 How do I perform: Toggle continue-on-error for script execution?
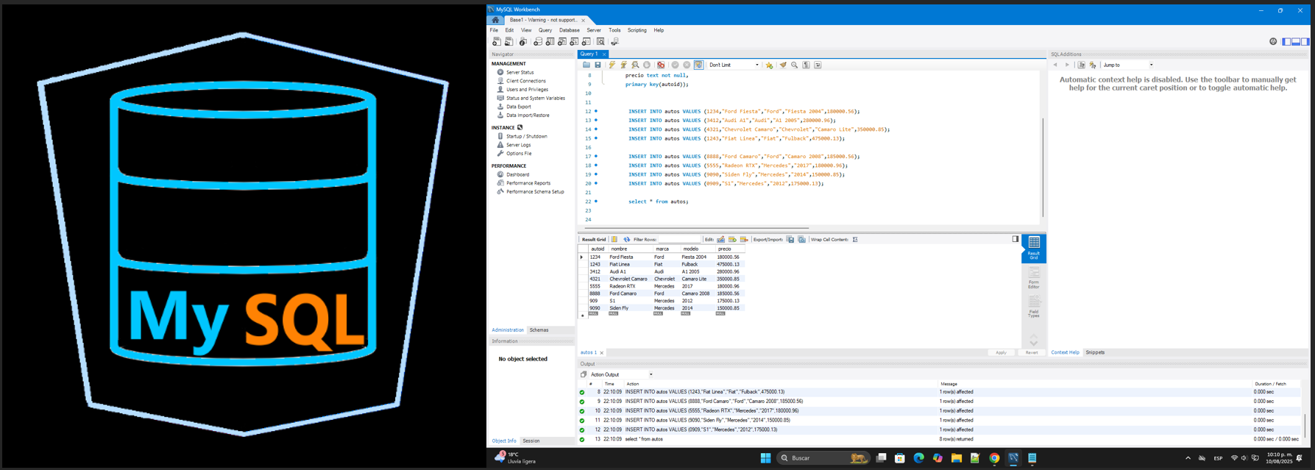coord(661,65)
